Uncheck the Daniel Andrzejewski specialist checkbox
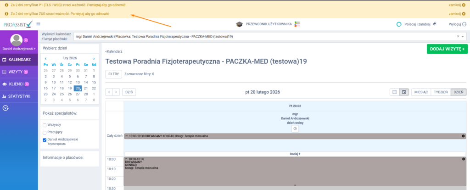The height and width of the screenshot is (190, 470). click(45, 140)
